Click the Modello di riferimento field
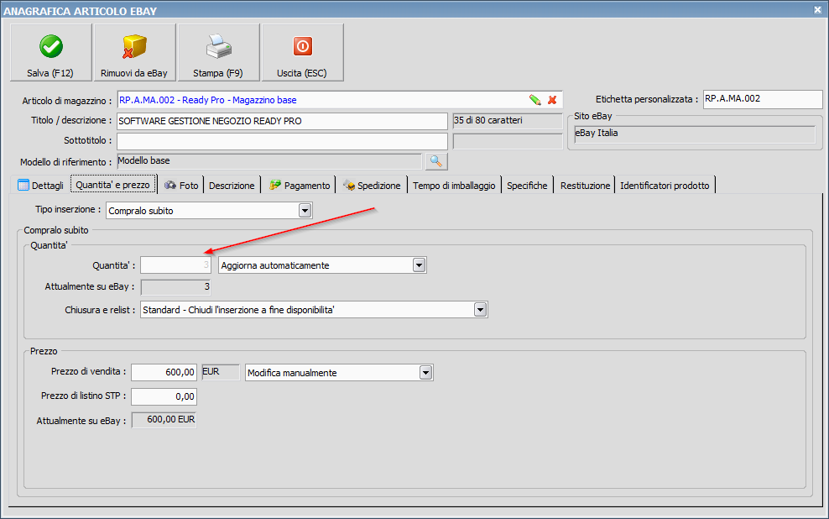This screenshot has height=519, width=829. tap(269, 161)
